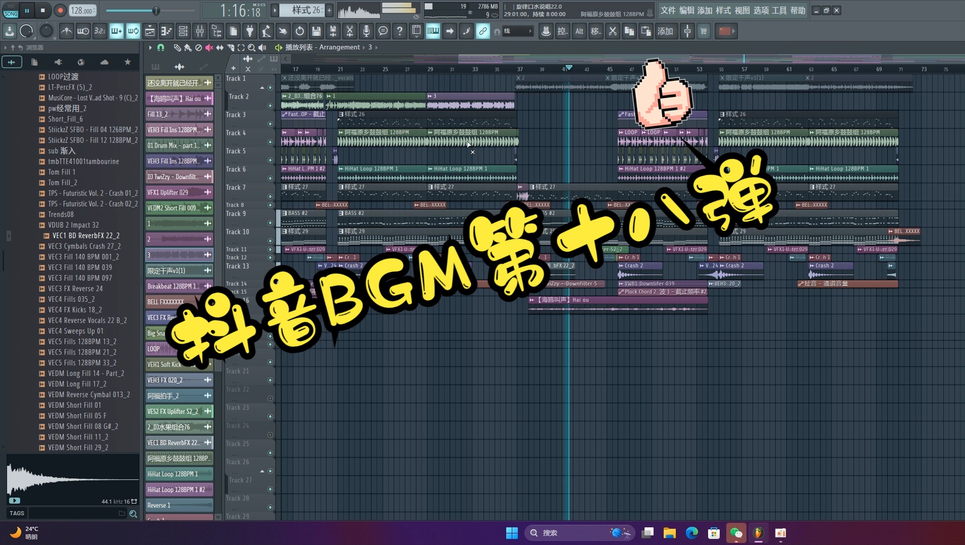Click the song position slider handle
This screenshot has width=965, height=545.
tap(156, 11)
